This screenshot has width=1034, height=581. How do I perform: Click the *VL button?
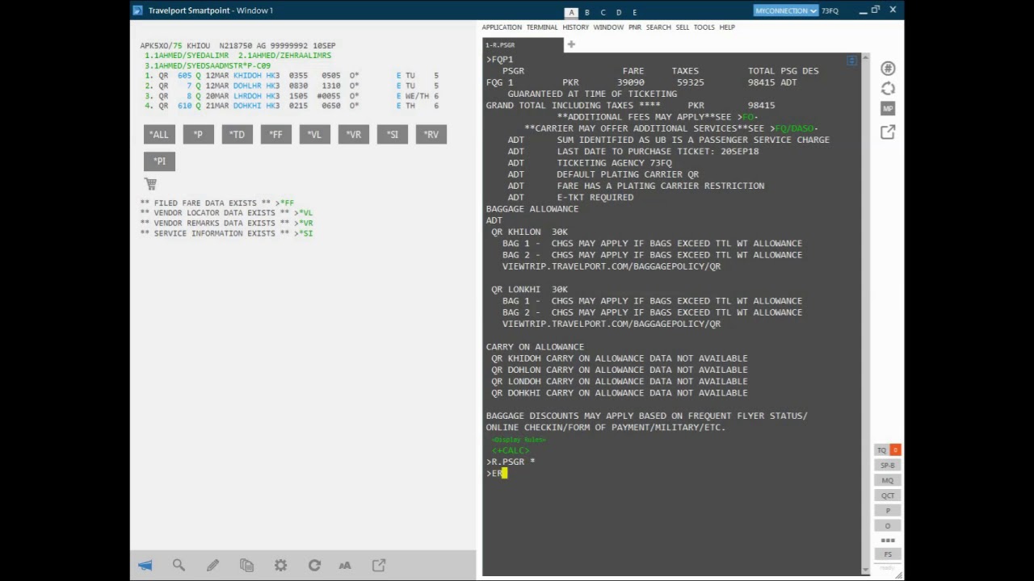click(x=314, y=135)
